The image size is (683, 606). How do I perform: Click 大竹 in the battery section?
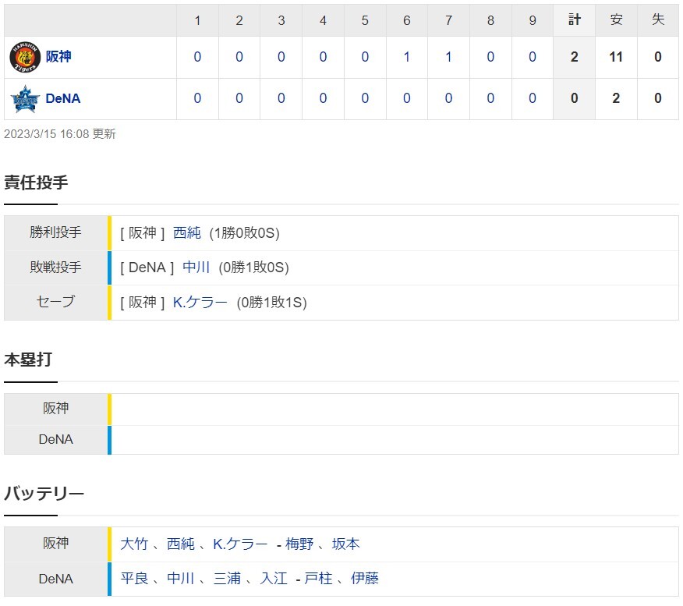[x=134, y=544]
